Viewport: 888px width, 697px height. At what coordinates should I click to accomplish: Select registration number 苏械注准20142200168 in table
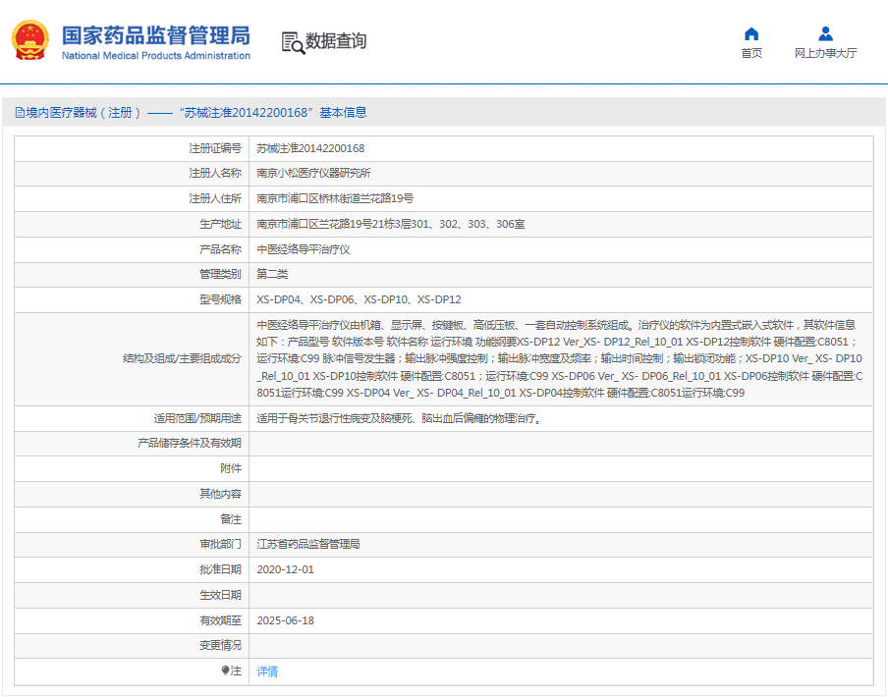coord(310,148)
